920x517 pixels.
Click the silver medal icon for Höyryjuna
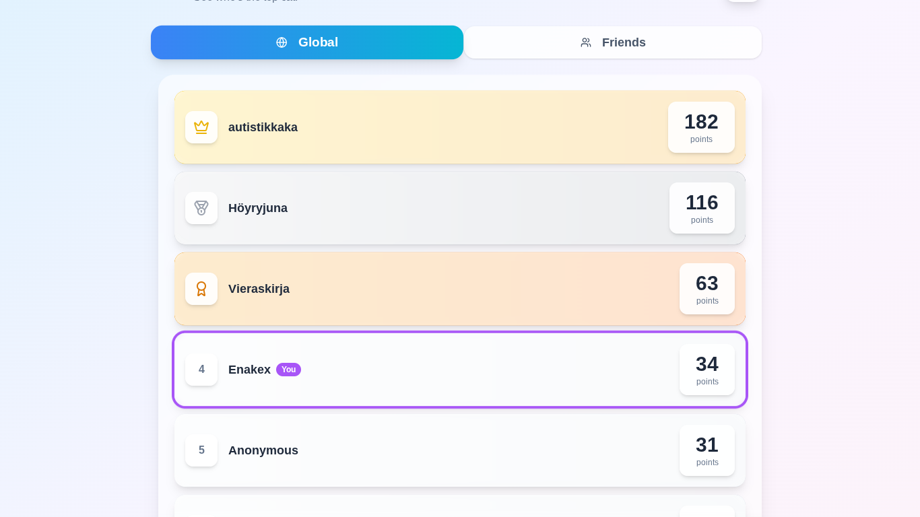pyautogui.click(x=201, y=208)
